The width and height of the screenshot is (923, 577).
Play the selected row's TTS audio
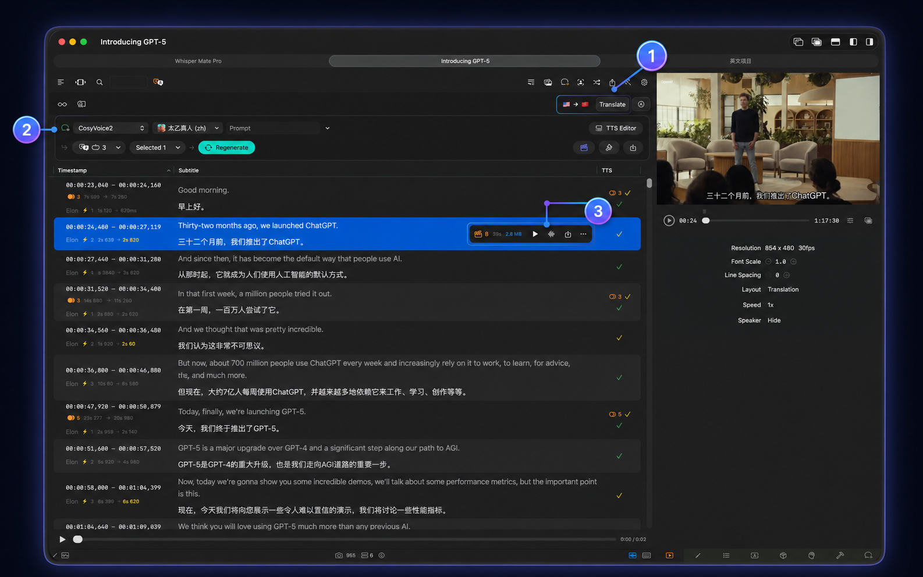click(x=535, y=234)
